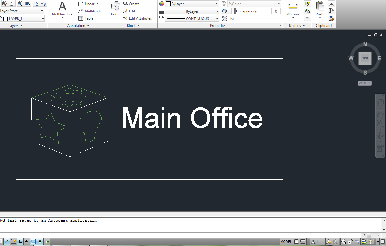The width and height of the screenshot is (386, 246).
Task: Click the Match Properties paintbrush icon
Action: click(332, 18)
